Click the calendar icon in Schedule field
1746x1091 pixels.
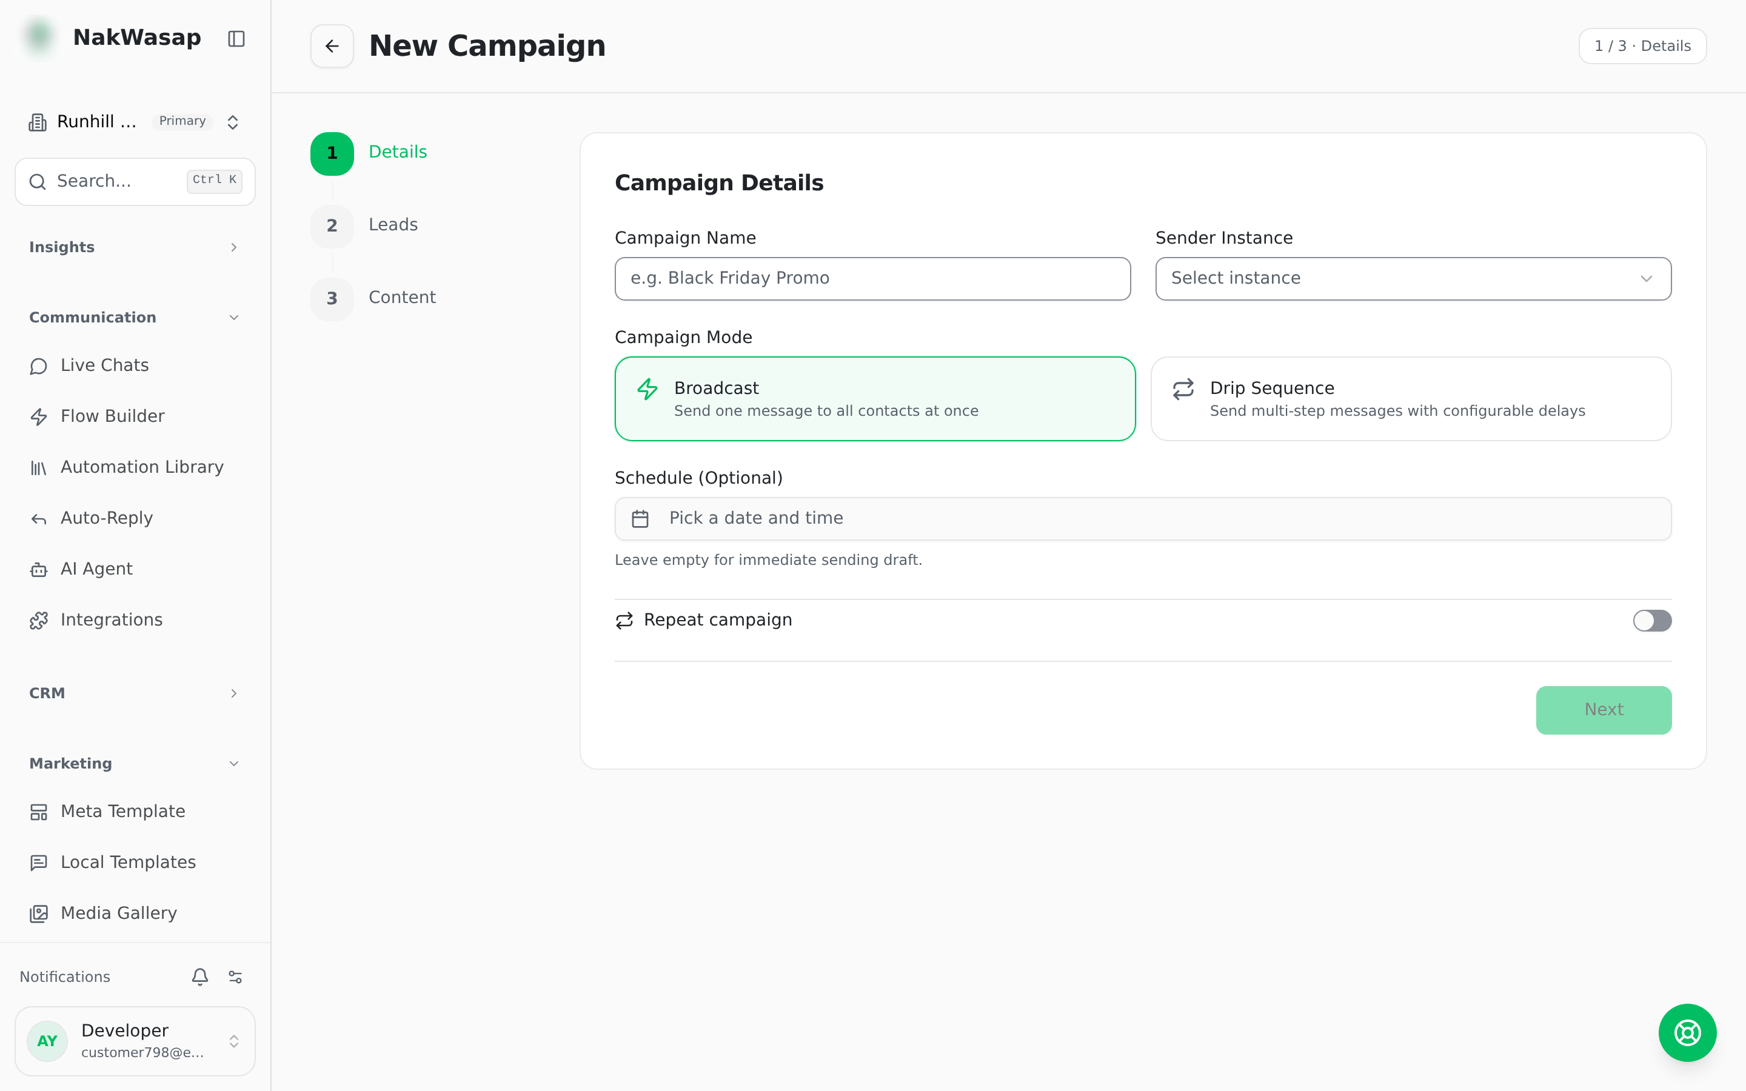point(640,518)
